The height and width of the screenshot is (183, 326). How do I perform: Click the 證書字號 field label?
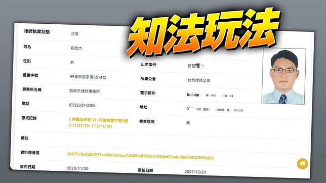tap(30, 75)
